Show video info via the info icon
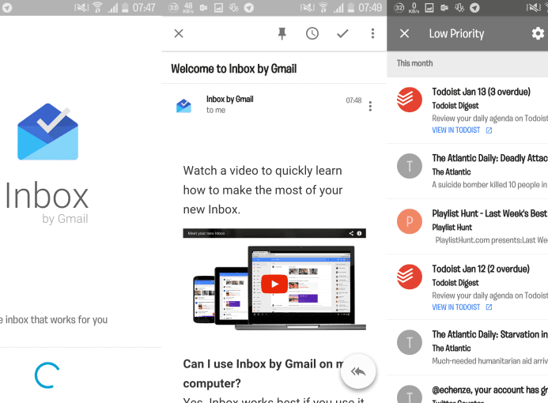Screen dimensions: 548x403 359,233
